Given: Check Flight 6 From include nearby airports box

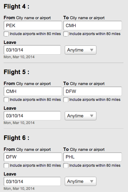Looking at the screenshot, I should point(6,165).
